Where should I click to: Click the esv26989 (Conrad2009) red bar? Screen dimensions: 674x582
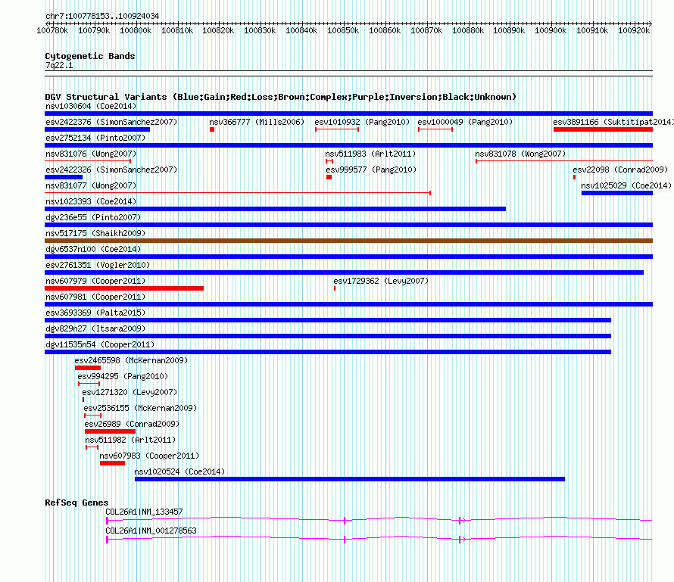[110, 431]
